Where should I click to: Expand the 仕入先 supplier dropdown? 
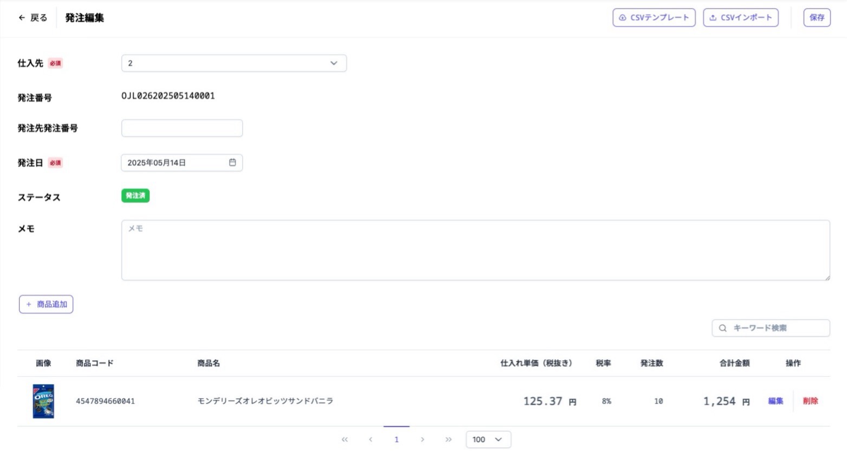point(234,63)
